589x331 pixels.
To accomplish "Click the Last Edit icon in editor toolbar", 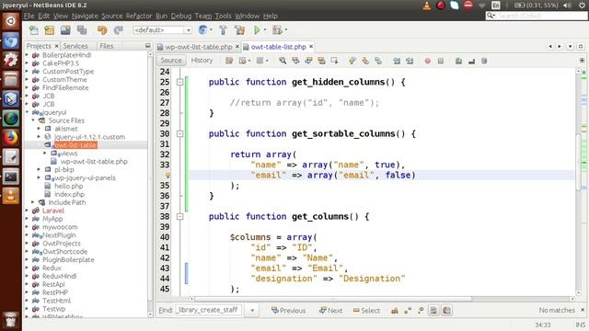I will (229, 61).
